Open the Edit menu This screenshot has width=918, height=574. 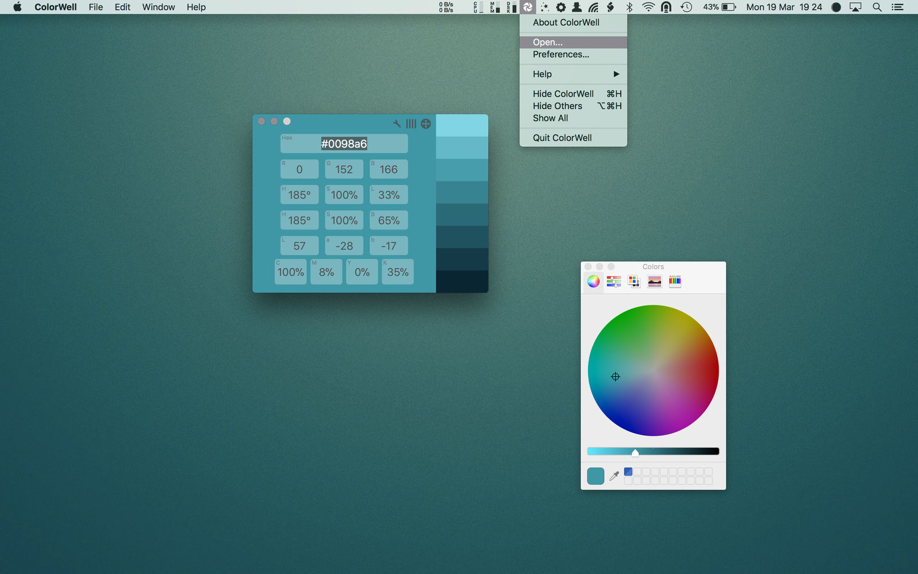coord(122,7)
